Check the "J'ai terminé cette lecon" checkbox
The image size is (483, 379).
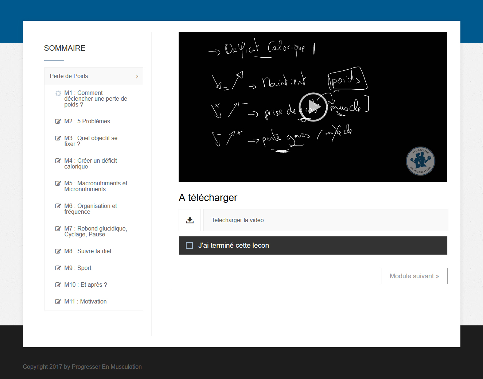tap(190, 245)
